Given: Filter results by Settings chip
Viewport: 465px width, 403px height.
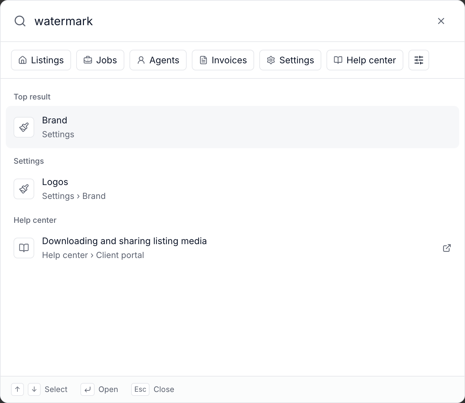Looking at the screenshot, I should [x=290, y=60].
